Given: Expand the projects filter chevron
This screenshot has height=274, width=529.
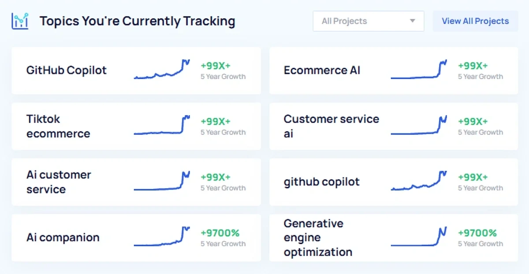Looking at the screenshot, I should point(413,21).
